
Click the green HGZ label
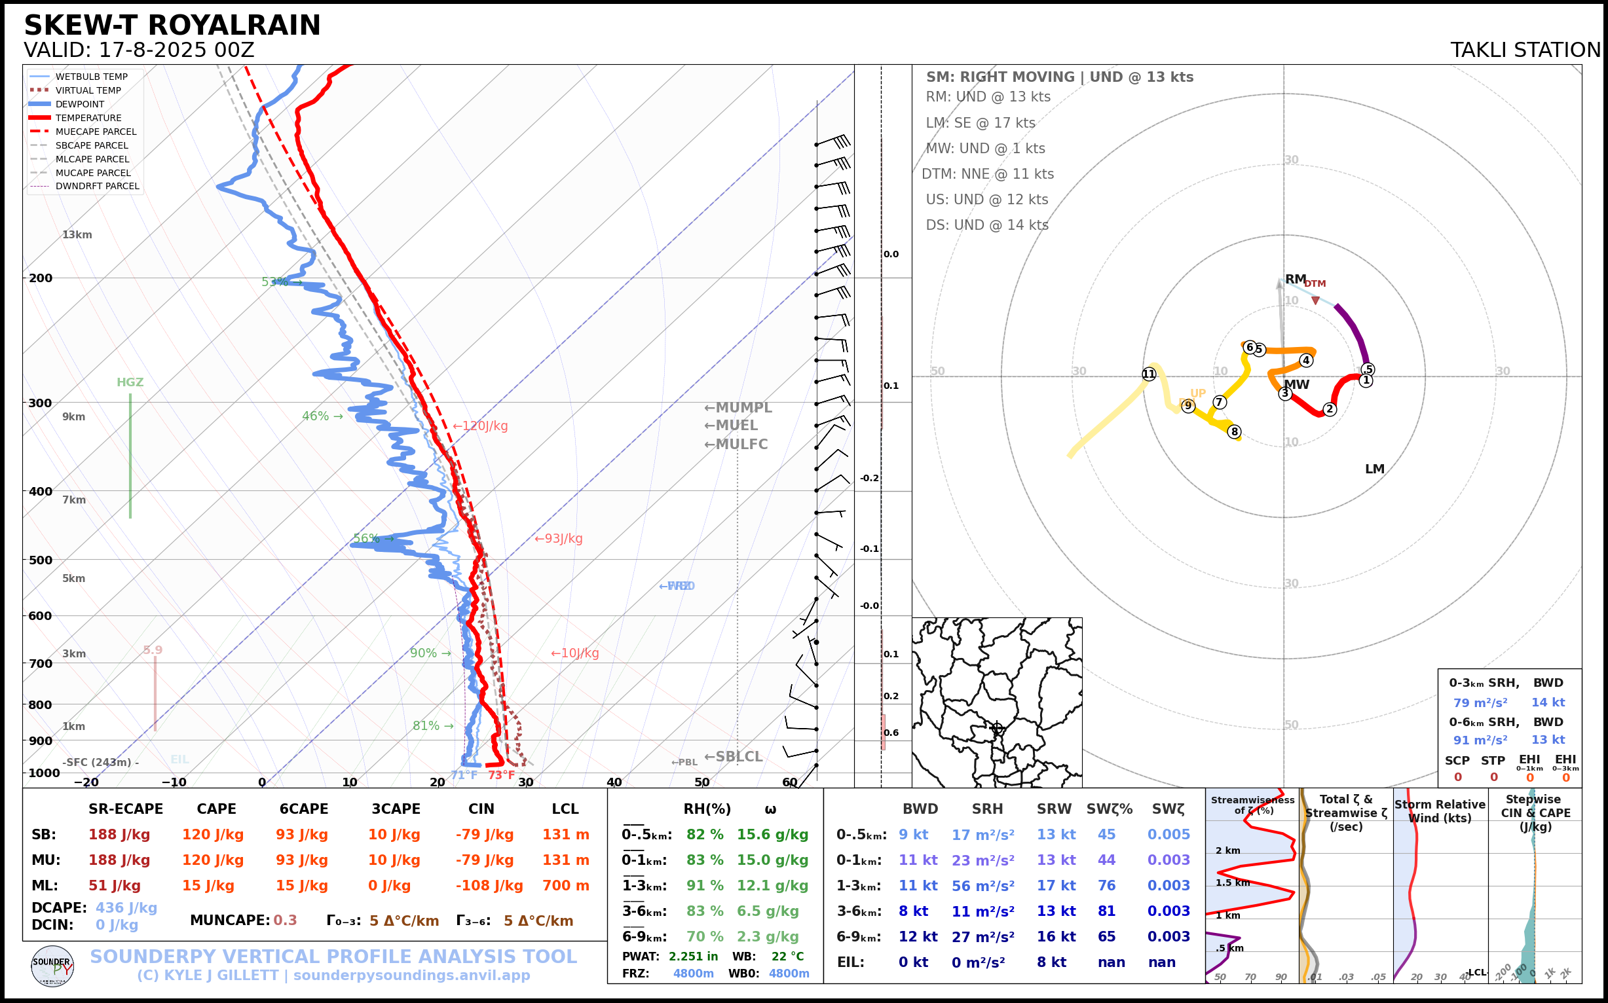point(130,382)
